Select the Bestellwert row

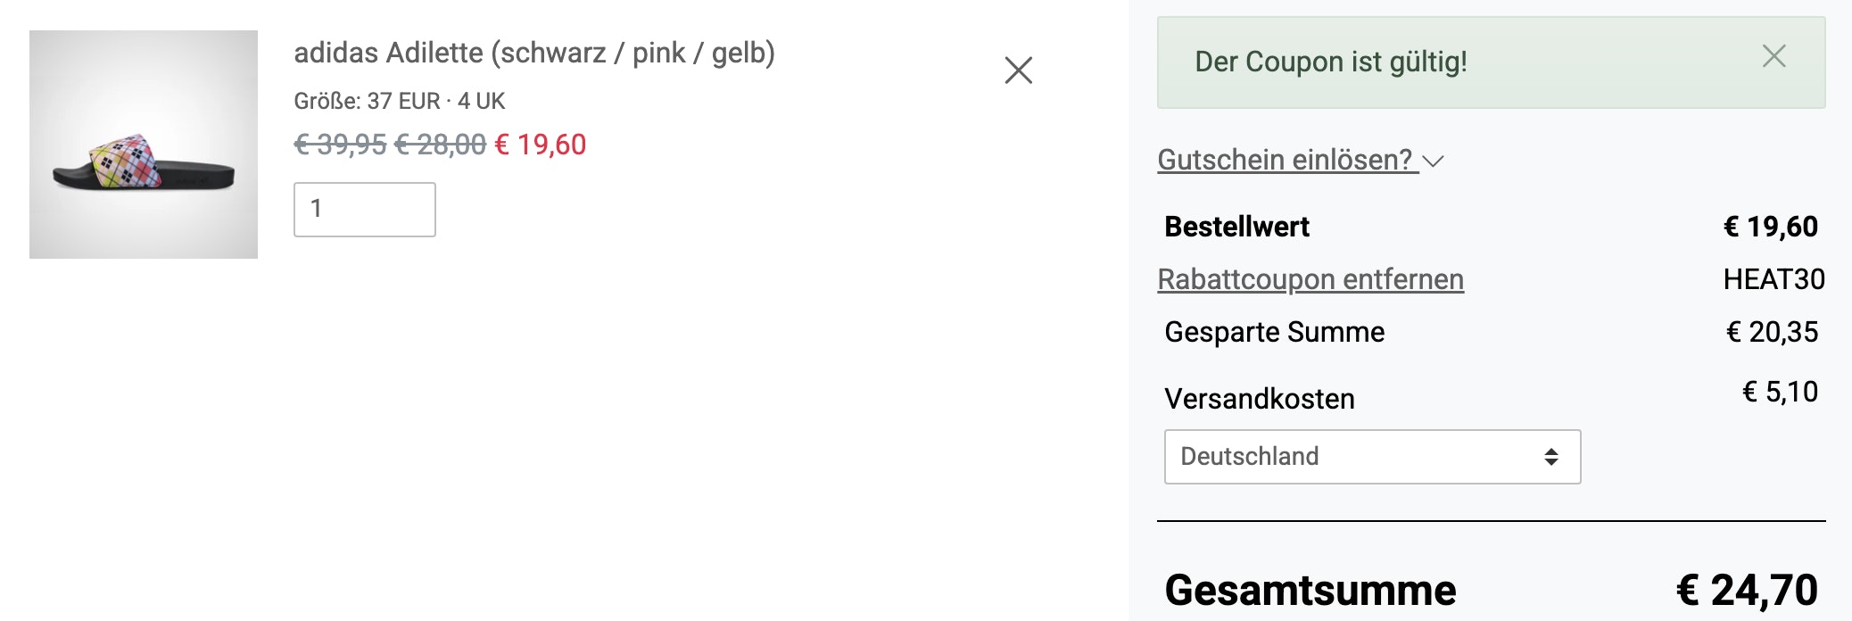(x=1236, y=227)
